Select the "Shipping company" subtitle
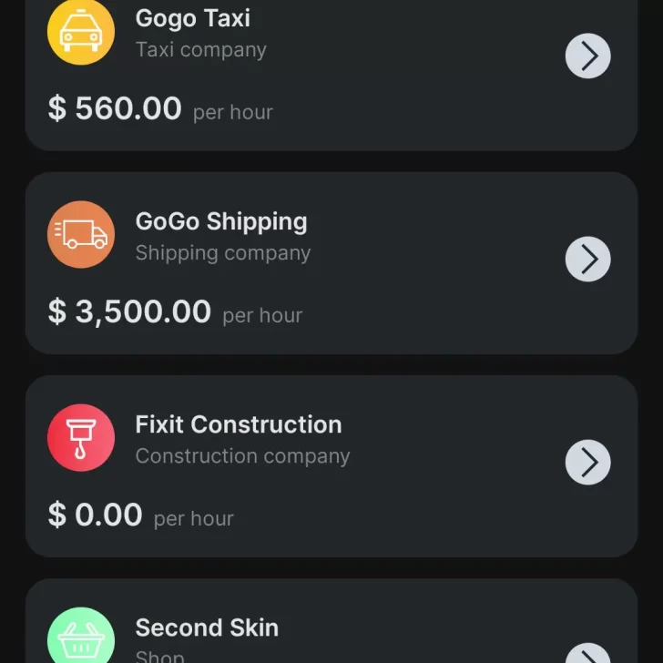Image resolution: width=663 pixels, height=663 pixels. click(x=223, y=253)
